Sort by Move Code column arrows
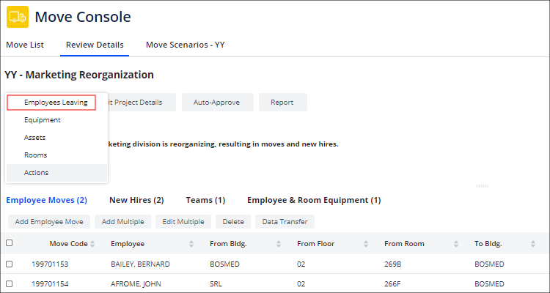Viewport: 550px width, 293px height. [x=92, y=244]
